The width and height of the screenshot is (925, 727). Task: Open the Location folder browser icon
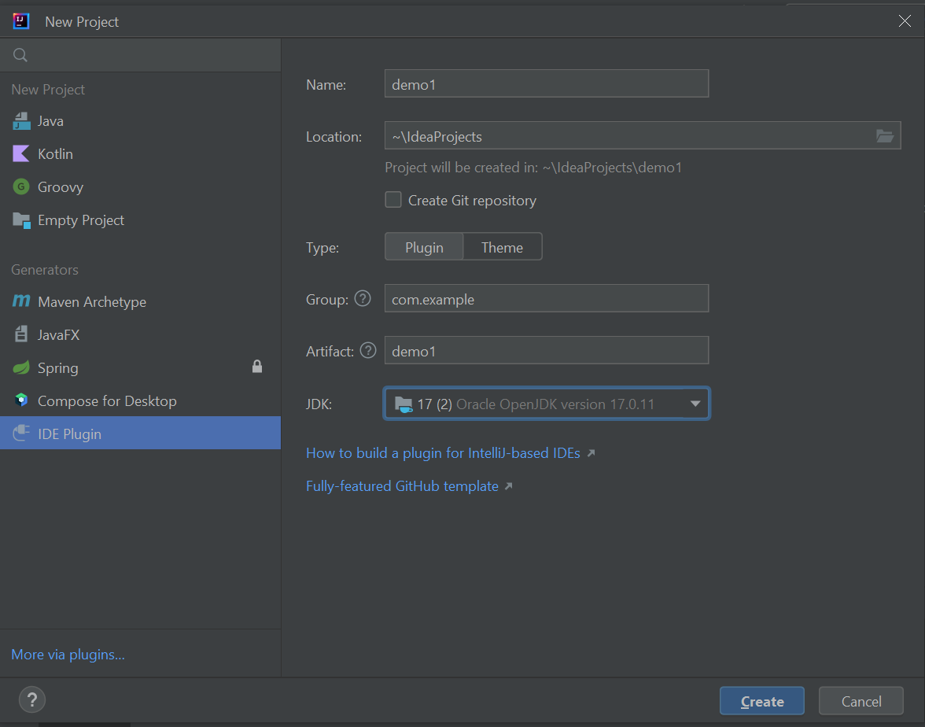tap(886, 135)
